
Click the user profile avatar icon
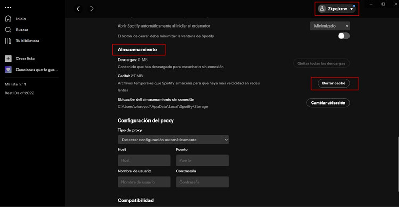click(x=322, y=8)
